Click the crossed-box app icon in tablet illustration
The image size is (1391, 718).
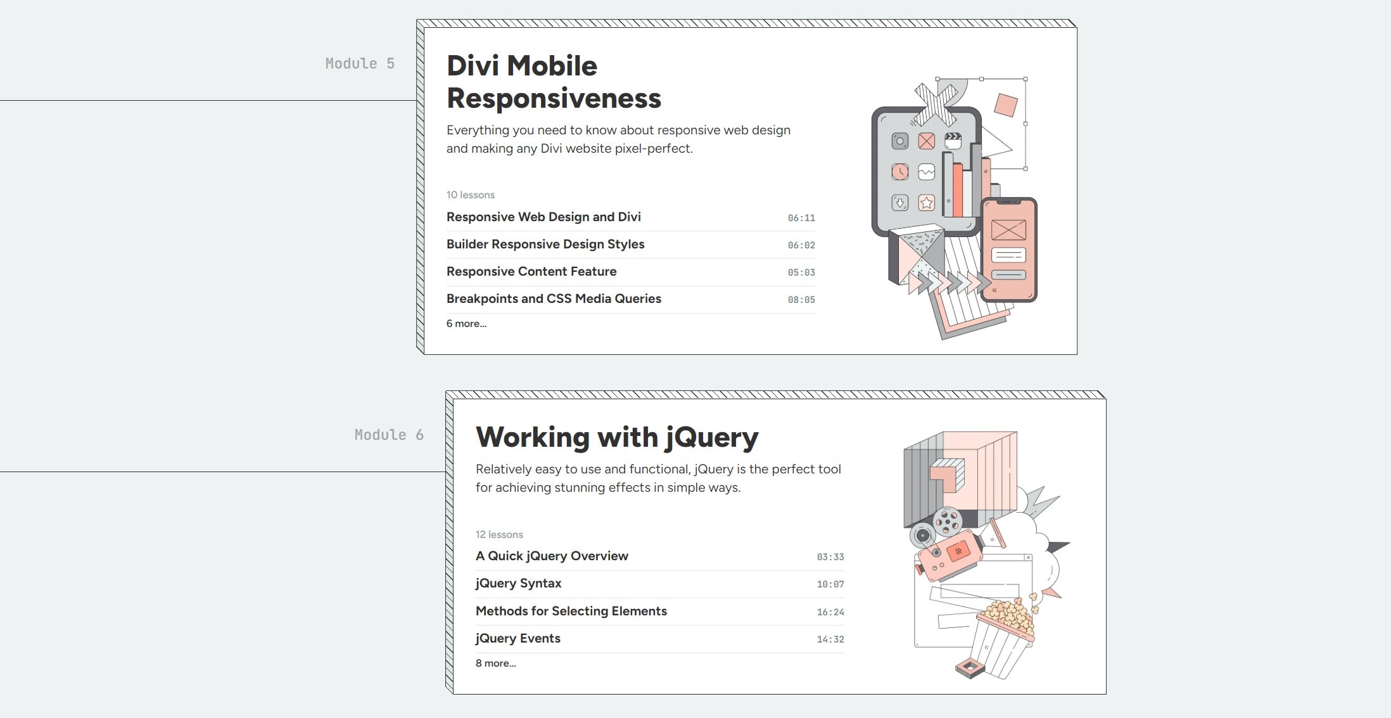(927, 141)
